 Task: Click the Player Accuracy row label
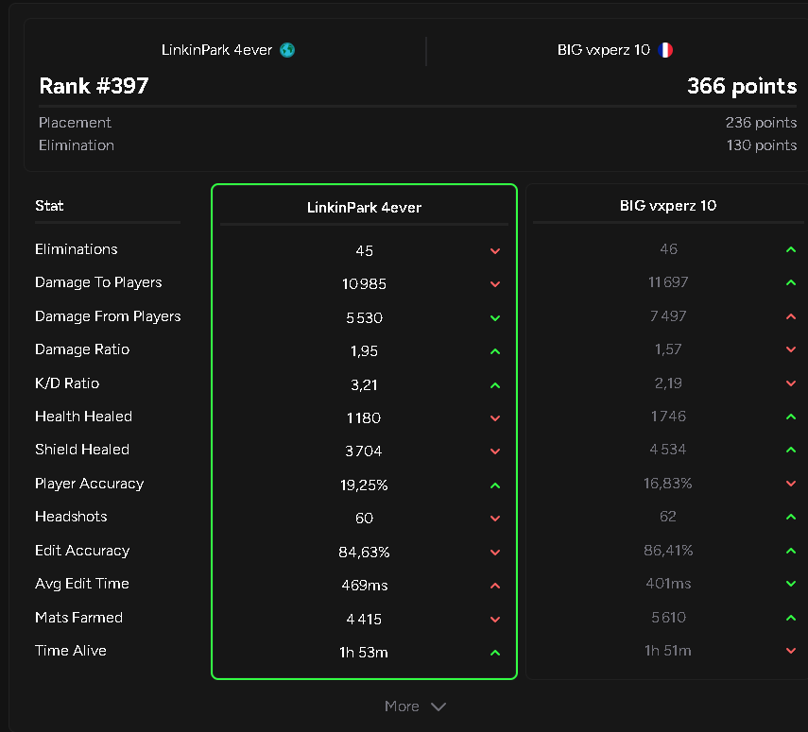89,484
